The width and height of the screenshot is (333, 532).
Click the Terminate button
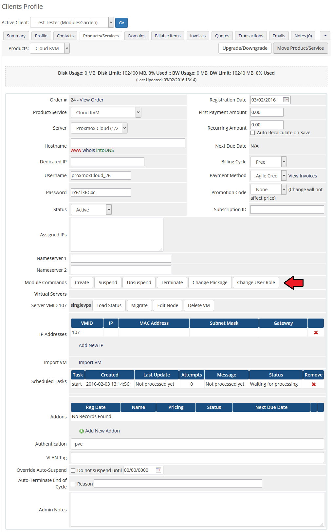pos(172,283)
